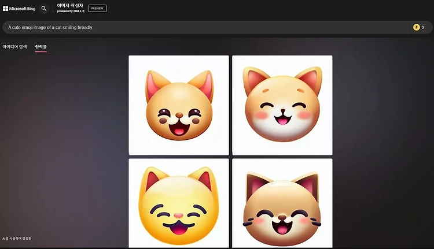Click the AI generated notice text at bottom-left

coord(17,239)
